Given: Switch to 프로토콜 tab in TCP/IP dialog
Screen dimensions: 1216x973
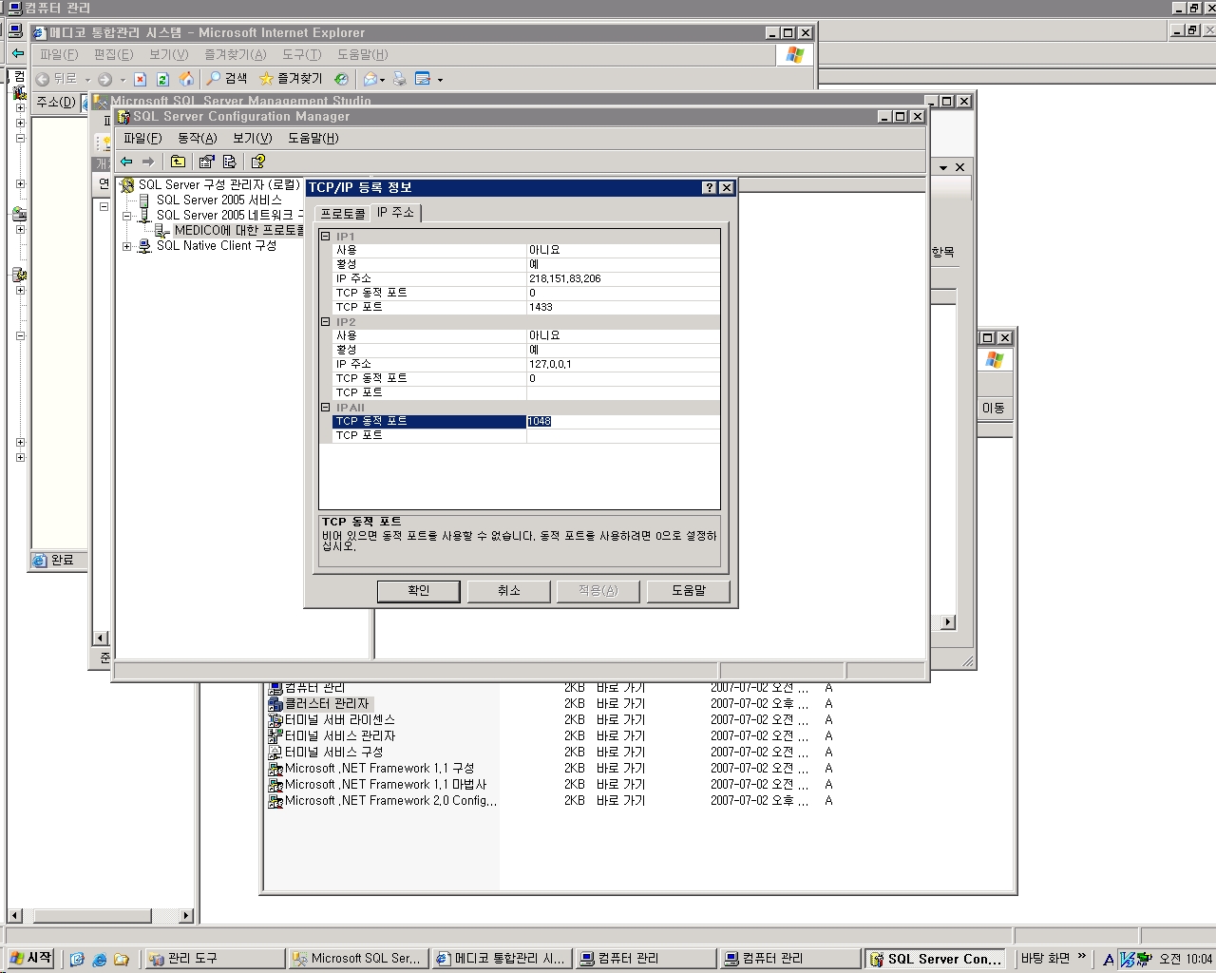Looking at the screenshot, I should [x=343, y=214].
